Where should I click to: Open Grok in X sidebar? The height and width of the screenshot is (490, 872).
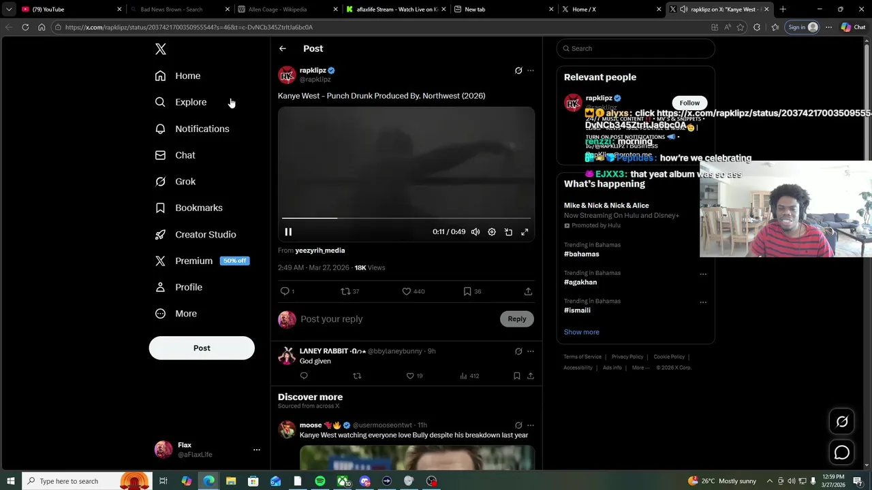click(x=175, y=182)
